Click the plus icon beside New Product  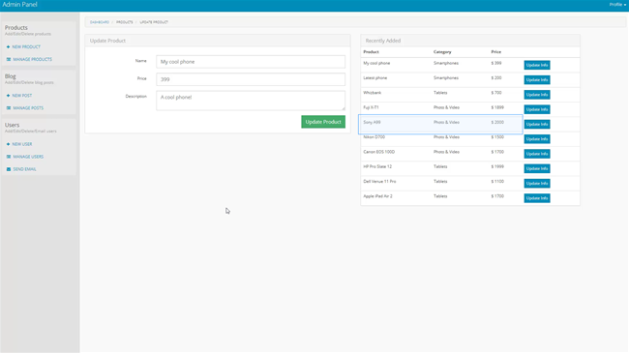point(8,47)
